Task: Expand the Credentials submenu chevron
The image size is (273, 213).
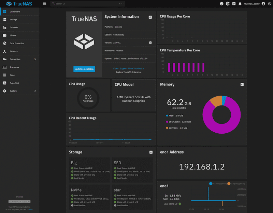Action: click(35, 59)
